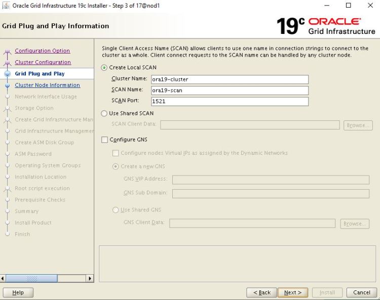The width and height of the screenshot is (380, 300).
Task: Click the Oracle installer icon in title bar
Action: (x=6, y=6)
